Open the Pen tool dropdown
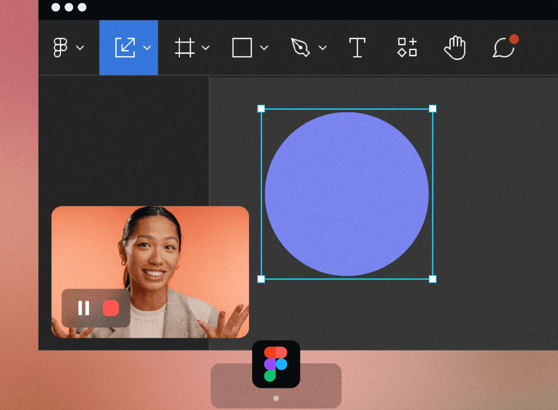 [x=322, y=48]
